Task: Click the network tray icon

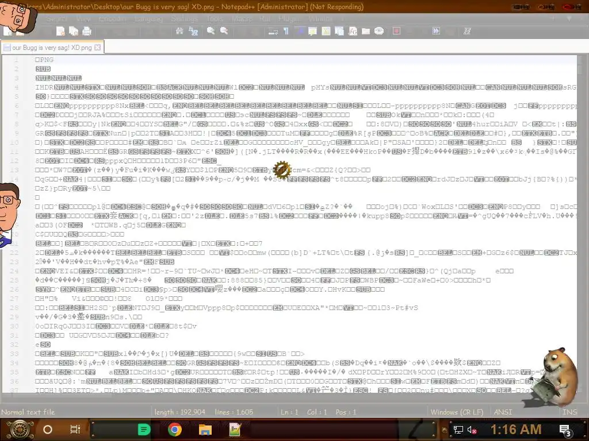Action: [458, 430]
